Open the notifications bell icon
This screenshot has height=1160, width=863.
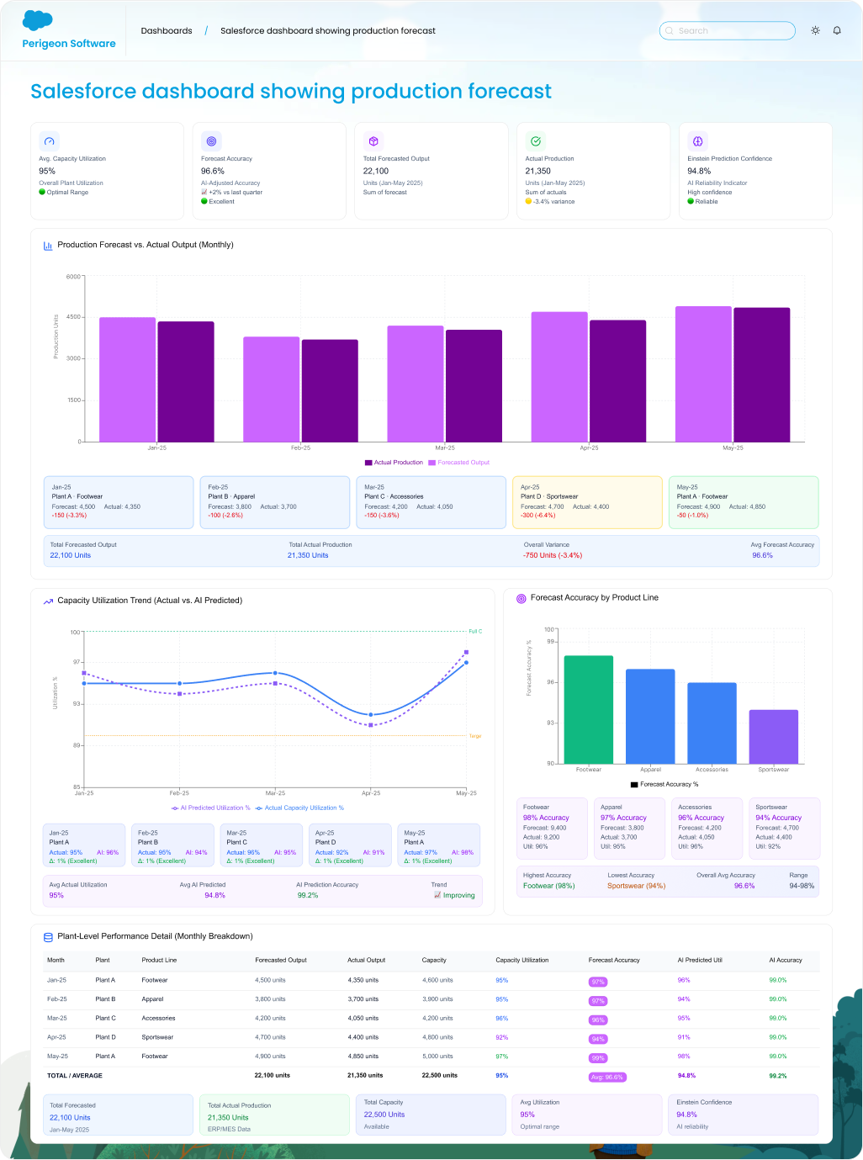coord(837,30)
